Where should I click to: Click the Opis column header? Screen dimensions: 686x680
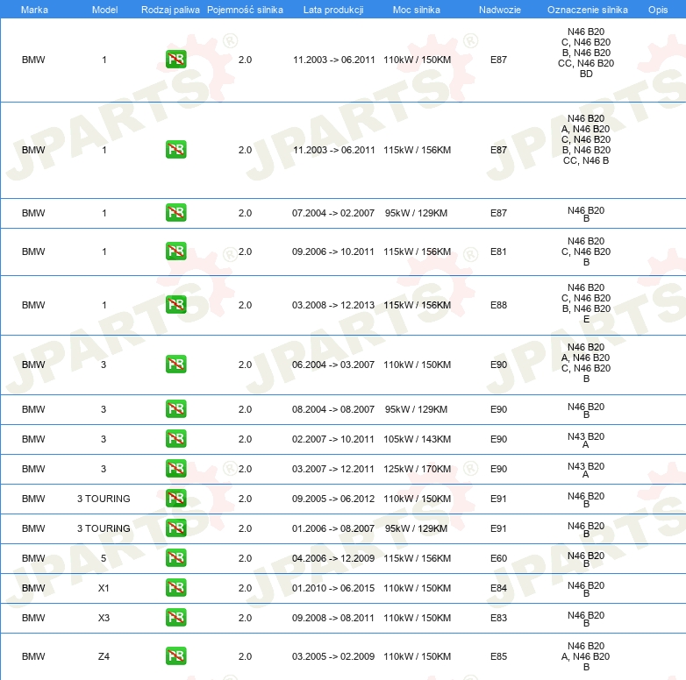coord(658,10)
